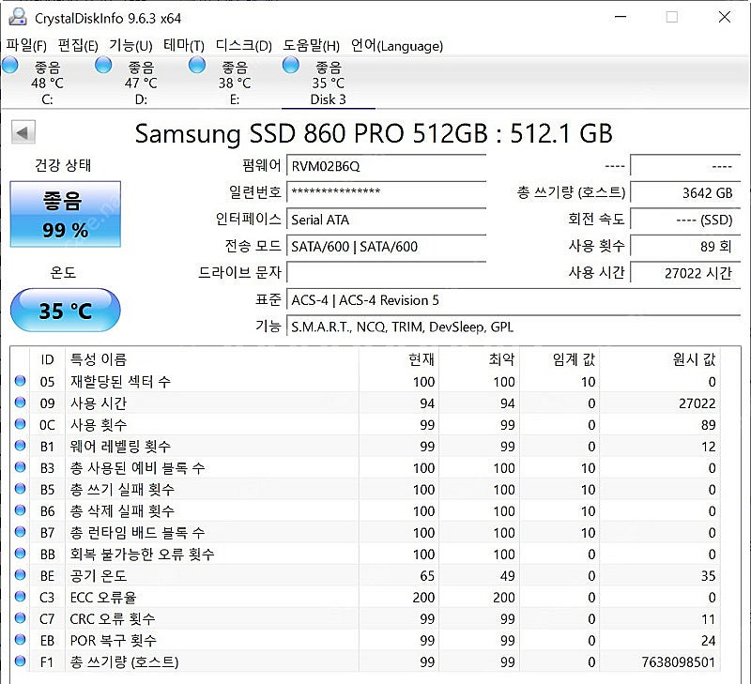Click the previous disk arrow button
Viewport: 751px width, 684px height.
pyautogui.click(x=23, y=132)
